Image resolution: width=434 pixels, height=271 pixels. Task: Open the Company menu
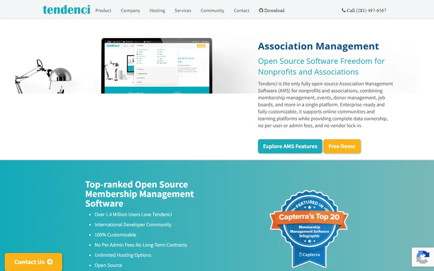tap(130, 11)
